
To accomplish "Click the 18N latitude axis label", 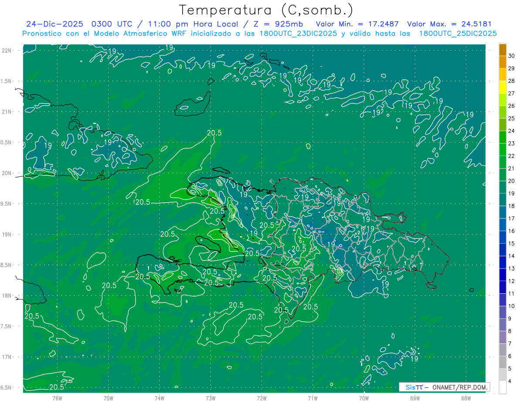I will pyautogui.click(x=7, y=295).
